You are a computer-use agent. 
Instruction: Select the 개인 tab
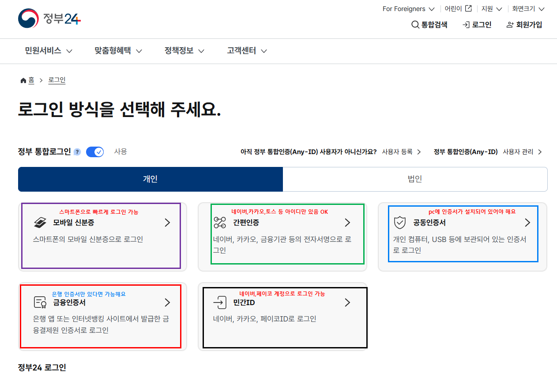pyautogui.click(x=150, y=179)
